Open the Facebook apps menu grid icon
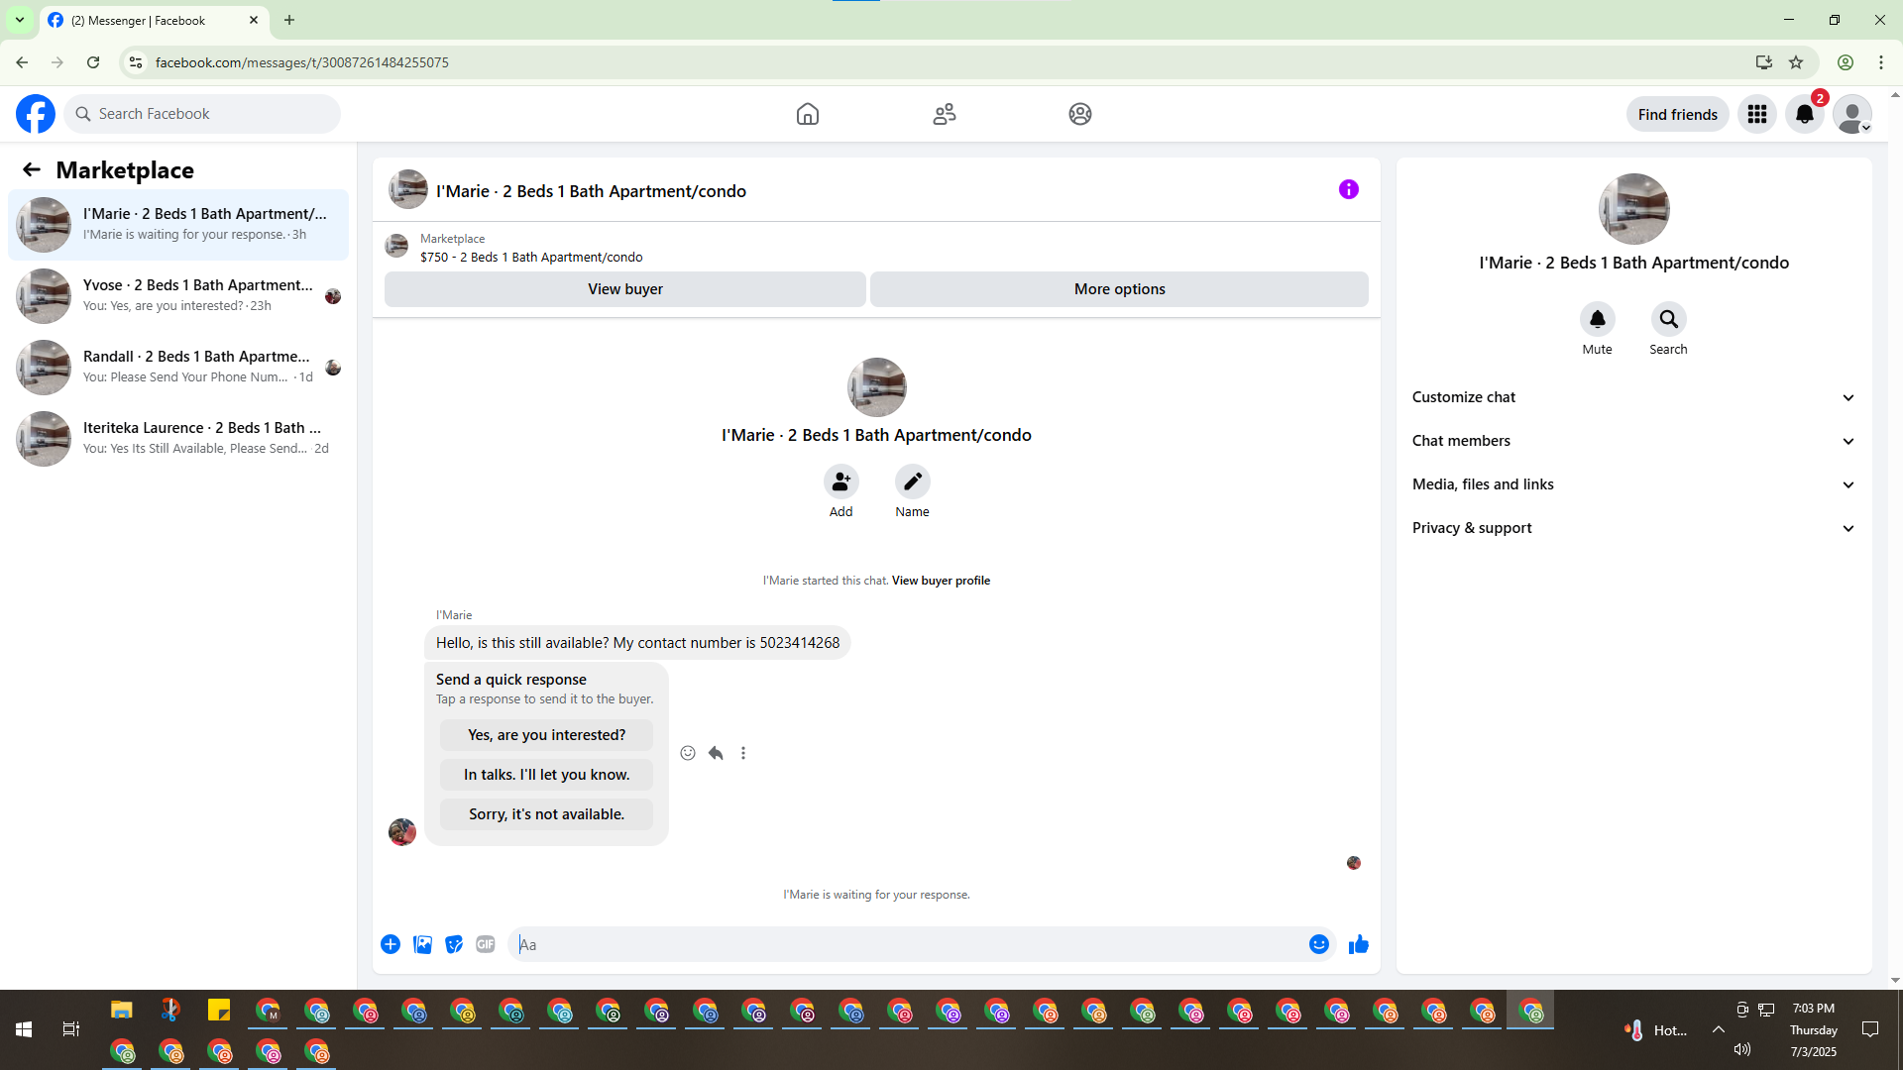This screenshot has height=1070, width=1903. (1756, 114)
